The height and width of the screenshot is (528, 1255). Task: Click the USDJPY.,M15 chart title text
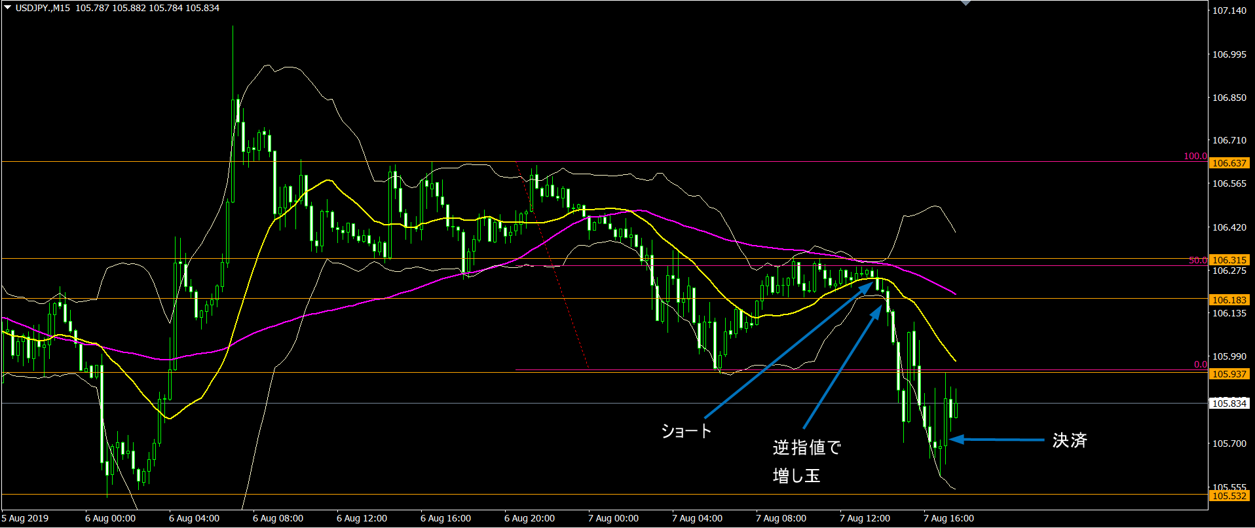(x=43, y=8)
